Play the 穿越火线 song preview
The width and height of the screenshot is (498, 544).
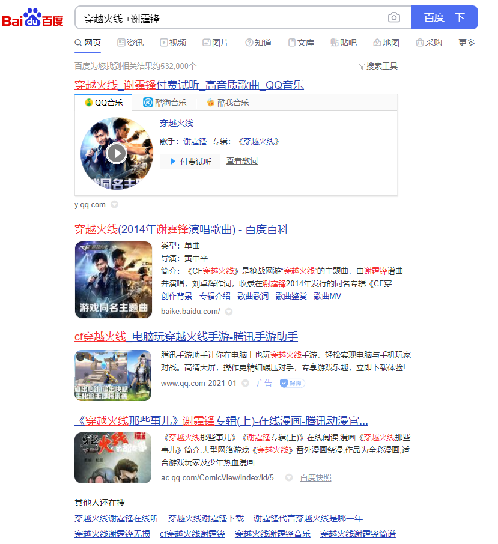tap(116, 153)
